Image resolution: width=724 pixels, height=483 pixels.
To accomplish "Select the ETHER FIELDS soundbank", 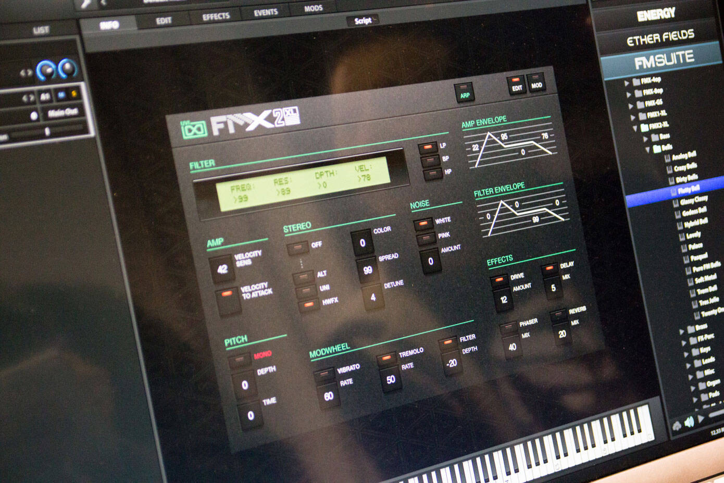I will click(x=659, y=38).
